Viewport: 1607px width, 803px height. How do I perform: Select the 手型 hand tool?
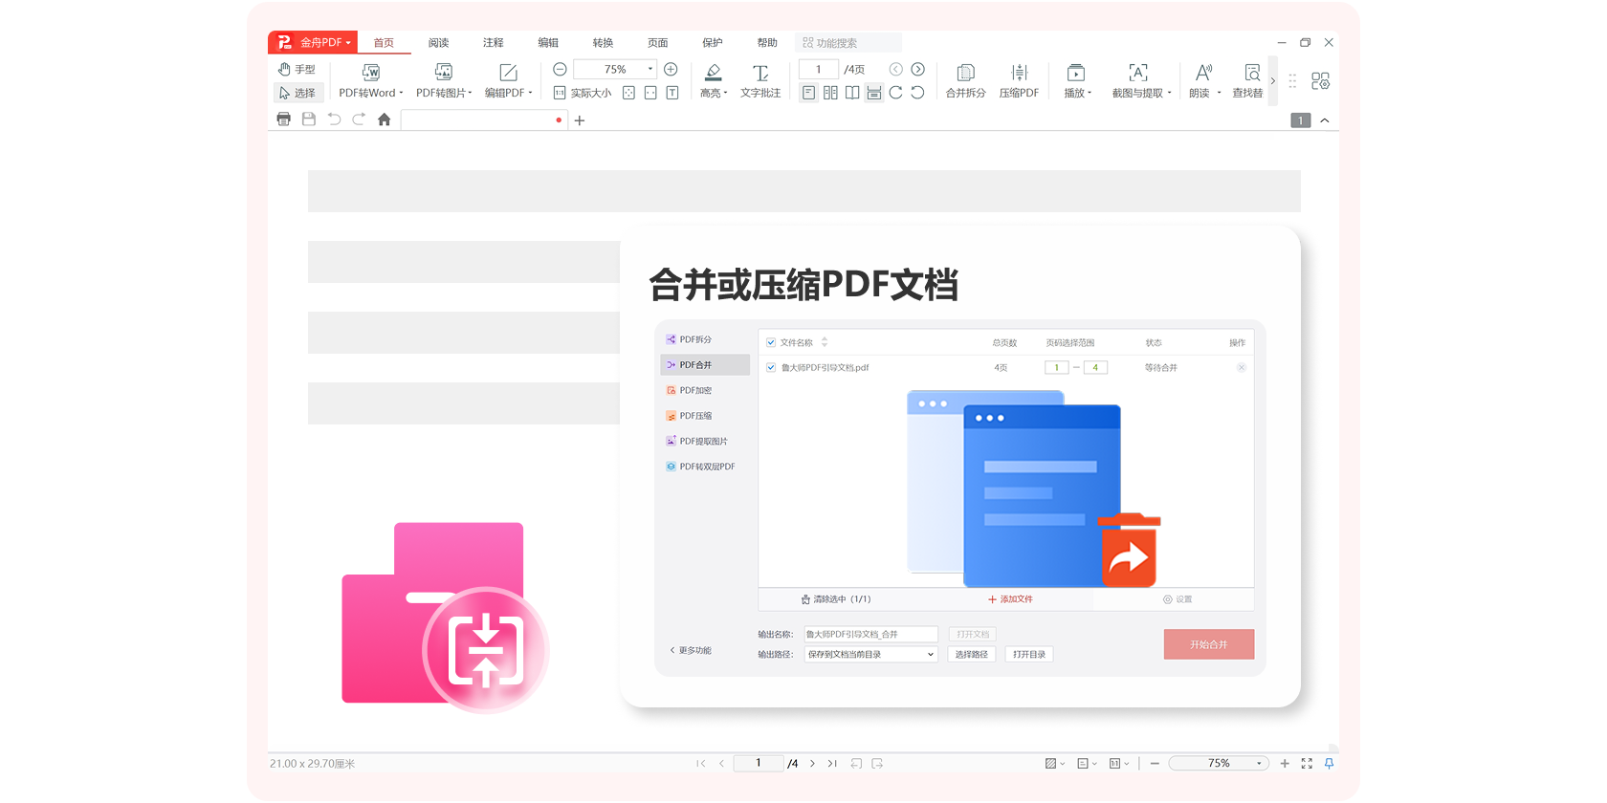click(297, 69)
